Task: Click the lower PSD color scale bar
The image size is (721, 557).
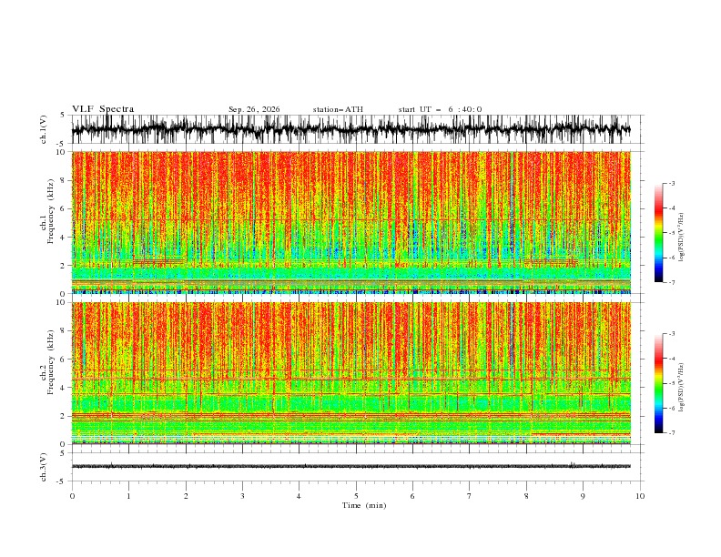Action: [x=659, y=383]
